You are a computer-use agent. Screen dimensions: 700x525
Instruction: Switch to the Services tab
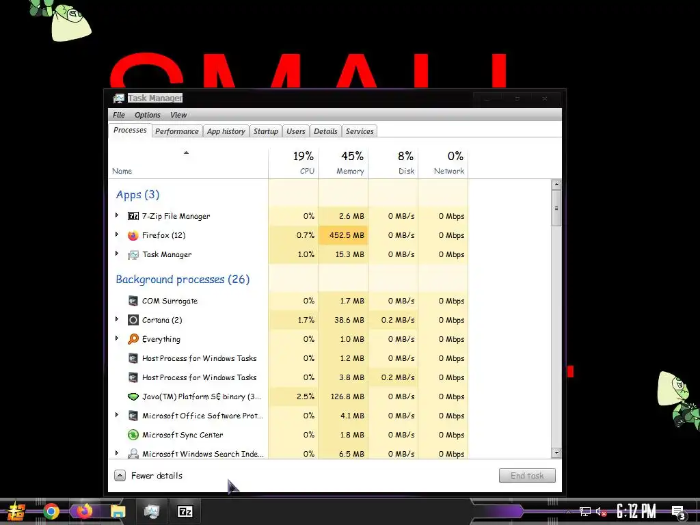point(360,131)
